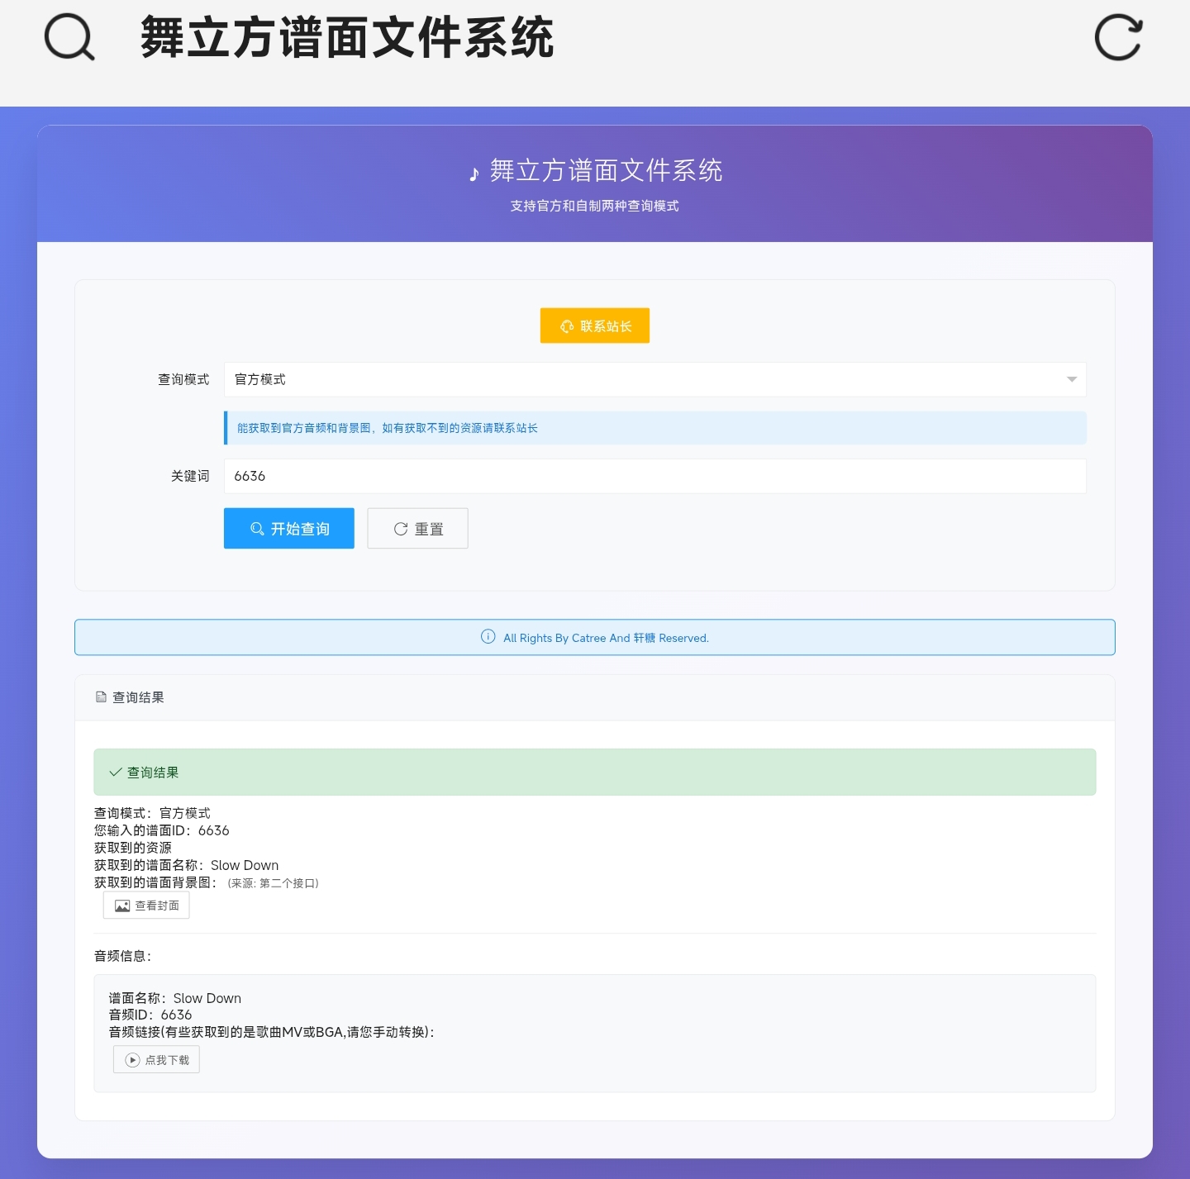
Task: Click the 关键词 form label
Action: [190, 476]
